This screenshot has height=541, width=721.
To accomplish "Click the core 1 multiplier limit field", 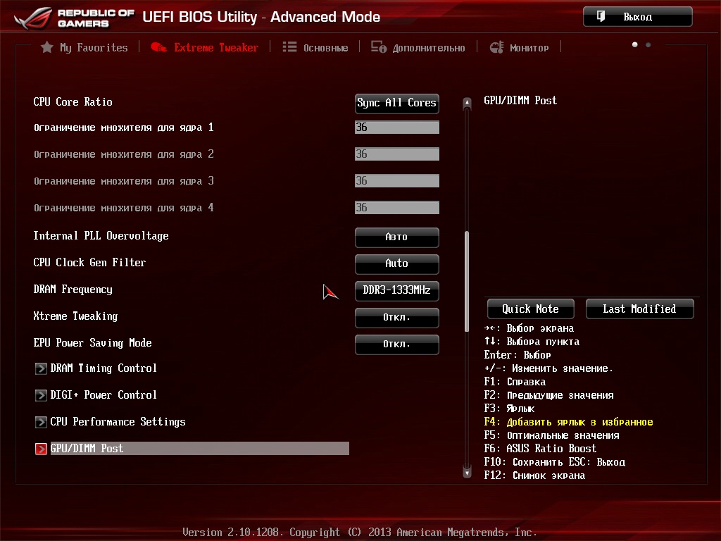I will pyautogui.click(x=396, y=128).
